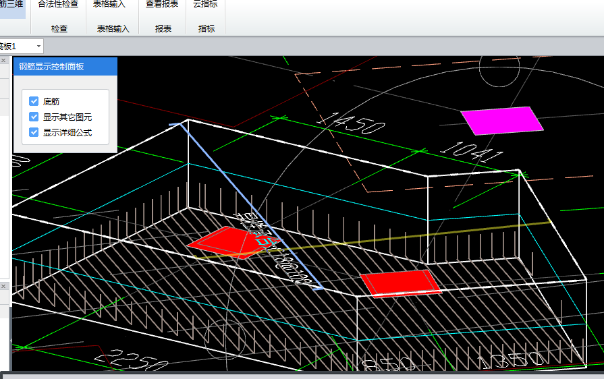Click the 1350 dimension label
Screen dimensions: 604x379
(511, 360)
